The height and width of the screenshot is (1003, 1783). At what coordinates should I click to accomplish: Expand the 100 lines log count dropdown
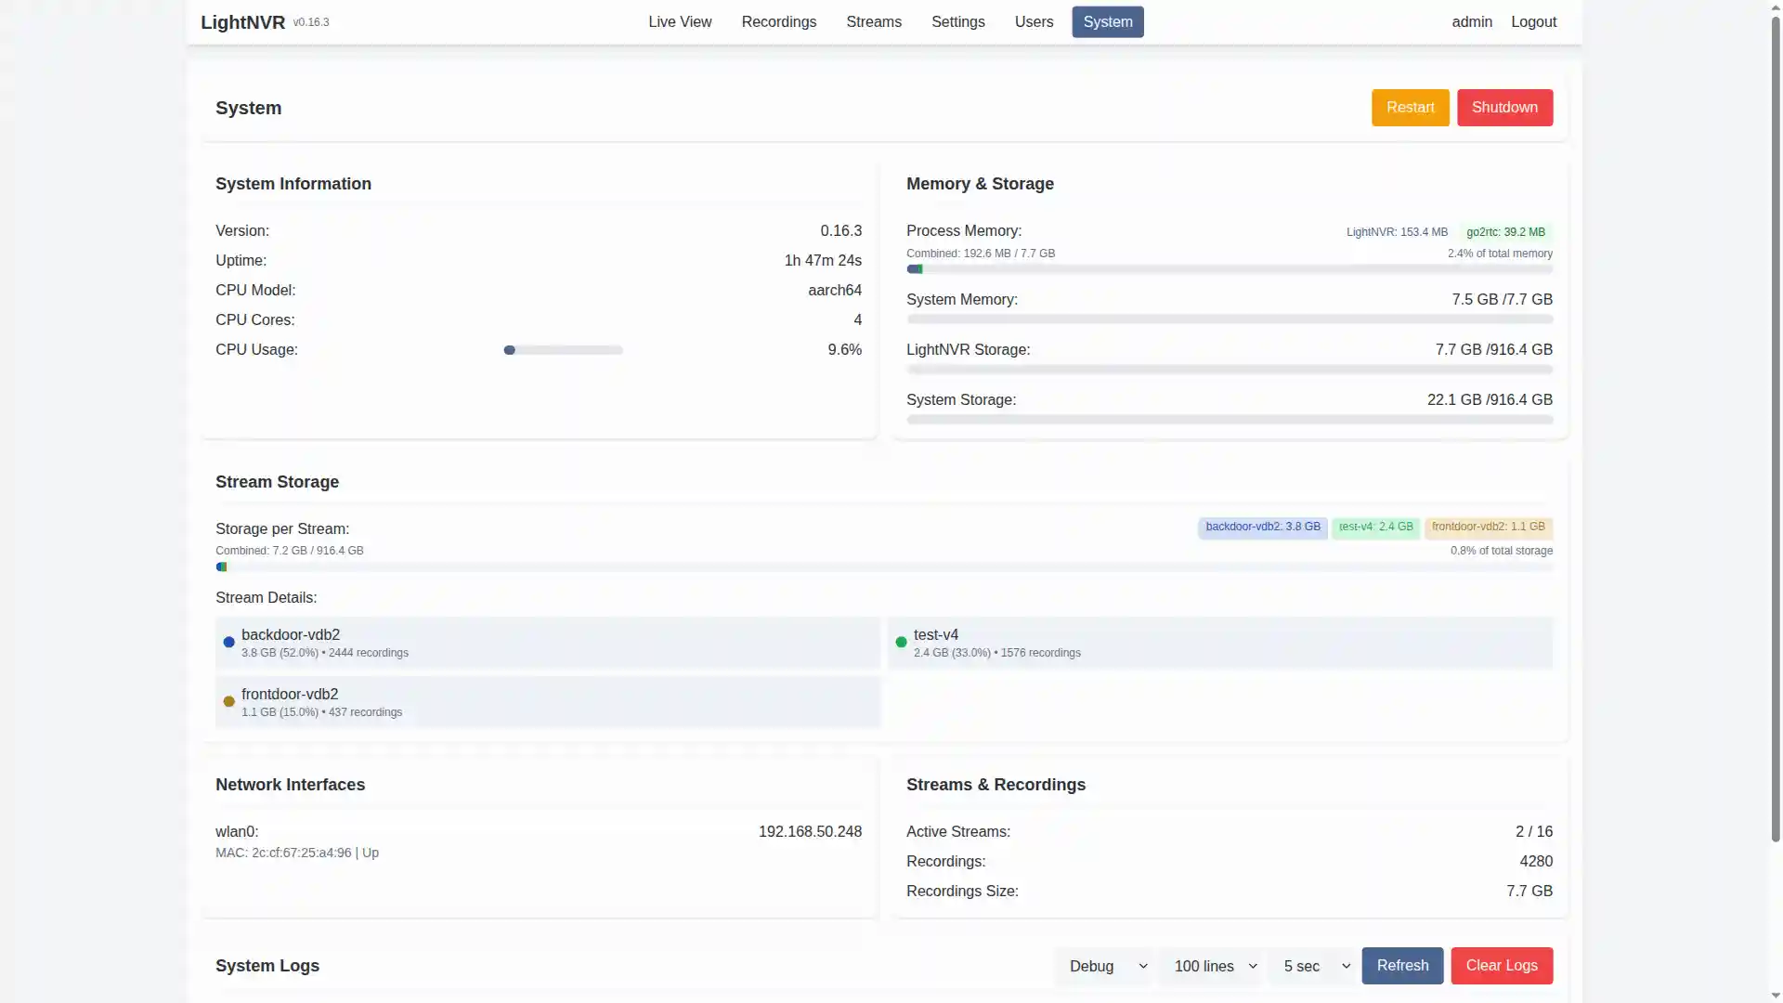[x=1215, y=966]
